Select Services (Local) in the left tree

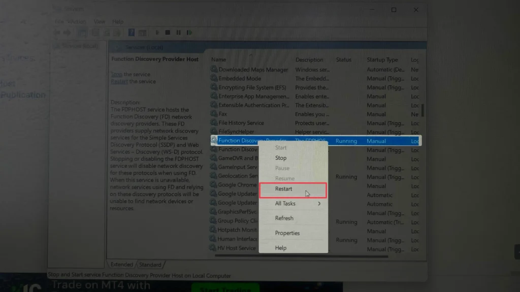pos(80,46)
